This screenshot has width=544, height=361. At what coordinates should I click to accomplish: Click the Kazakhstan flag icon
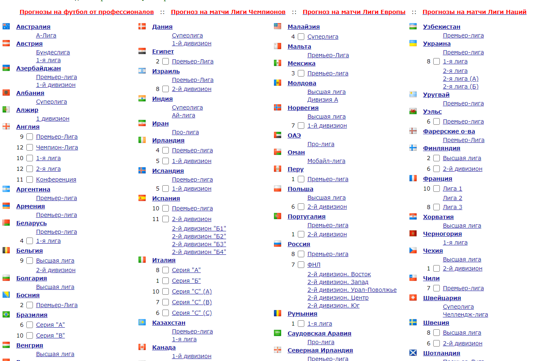(142, 322)
